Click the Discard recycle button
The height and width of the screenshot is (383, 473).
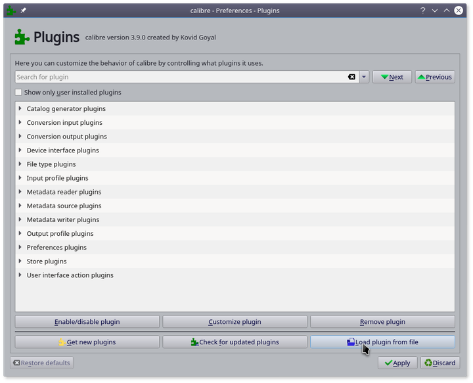439,363
